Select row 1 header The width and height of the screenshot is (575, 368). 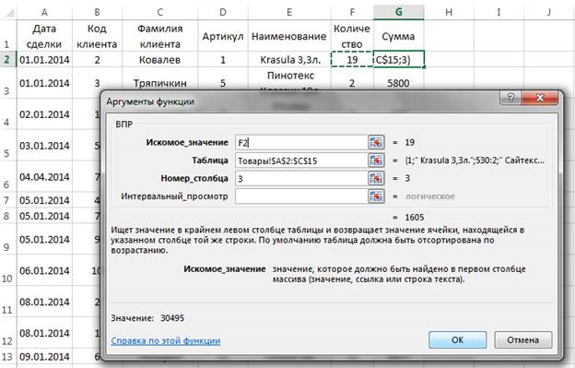[8, 36]
